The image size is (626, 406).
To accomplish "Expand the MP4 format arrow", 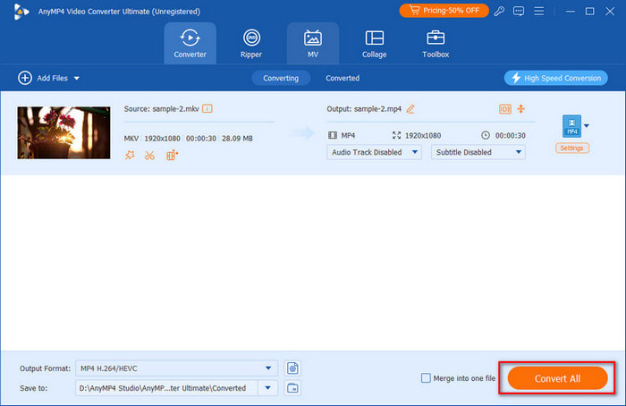I will (587, 126).
